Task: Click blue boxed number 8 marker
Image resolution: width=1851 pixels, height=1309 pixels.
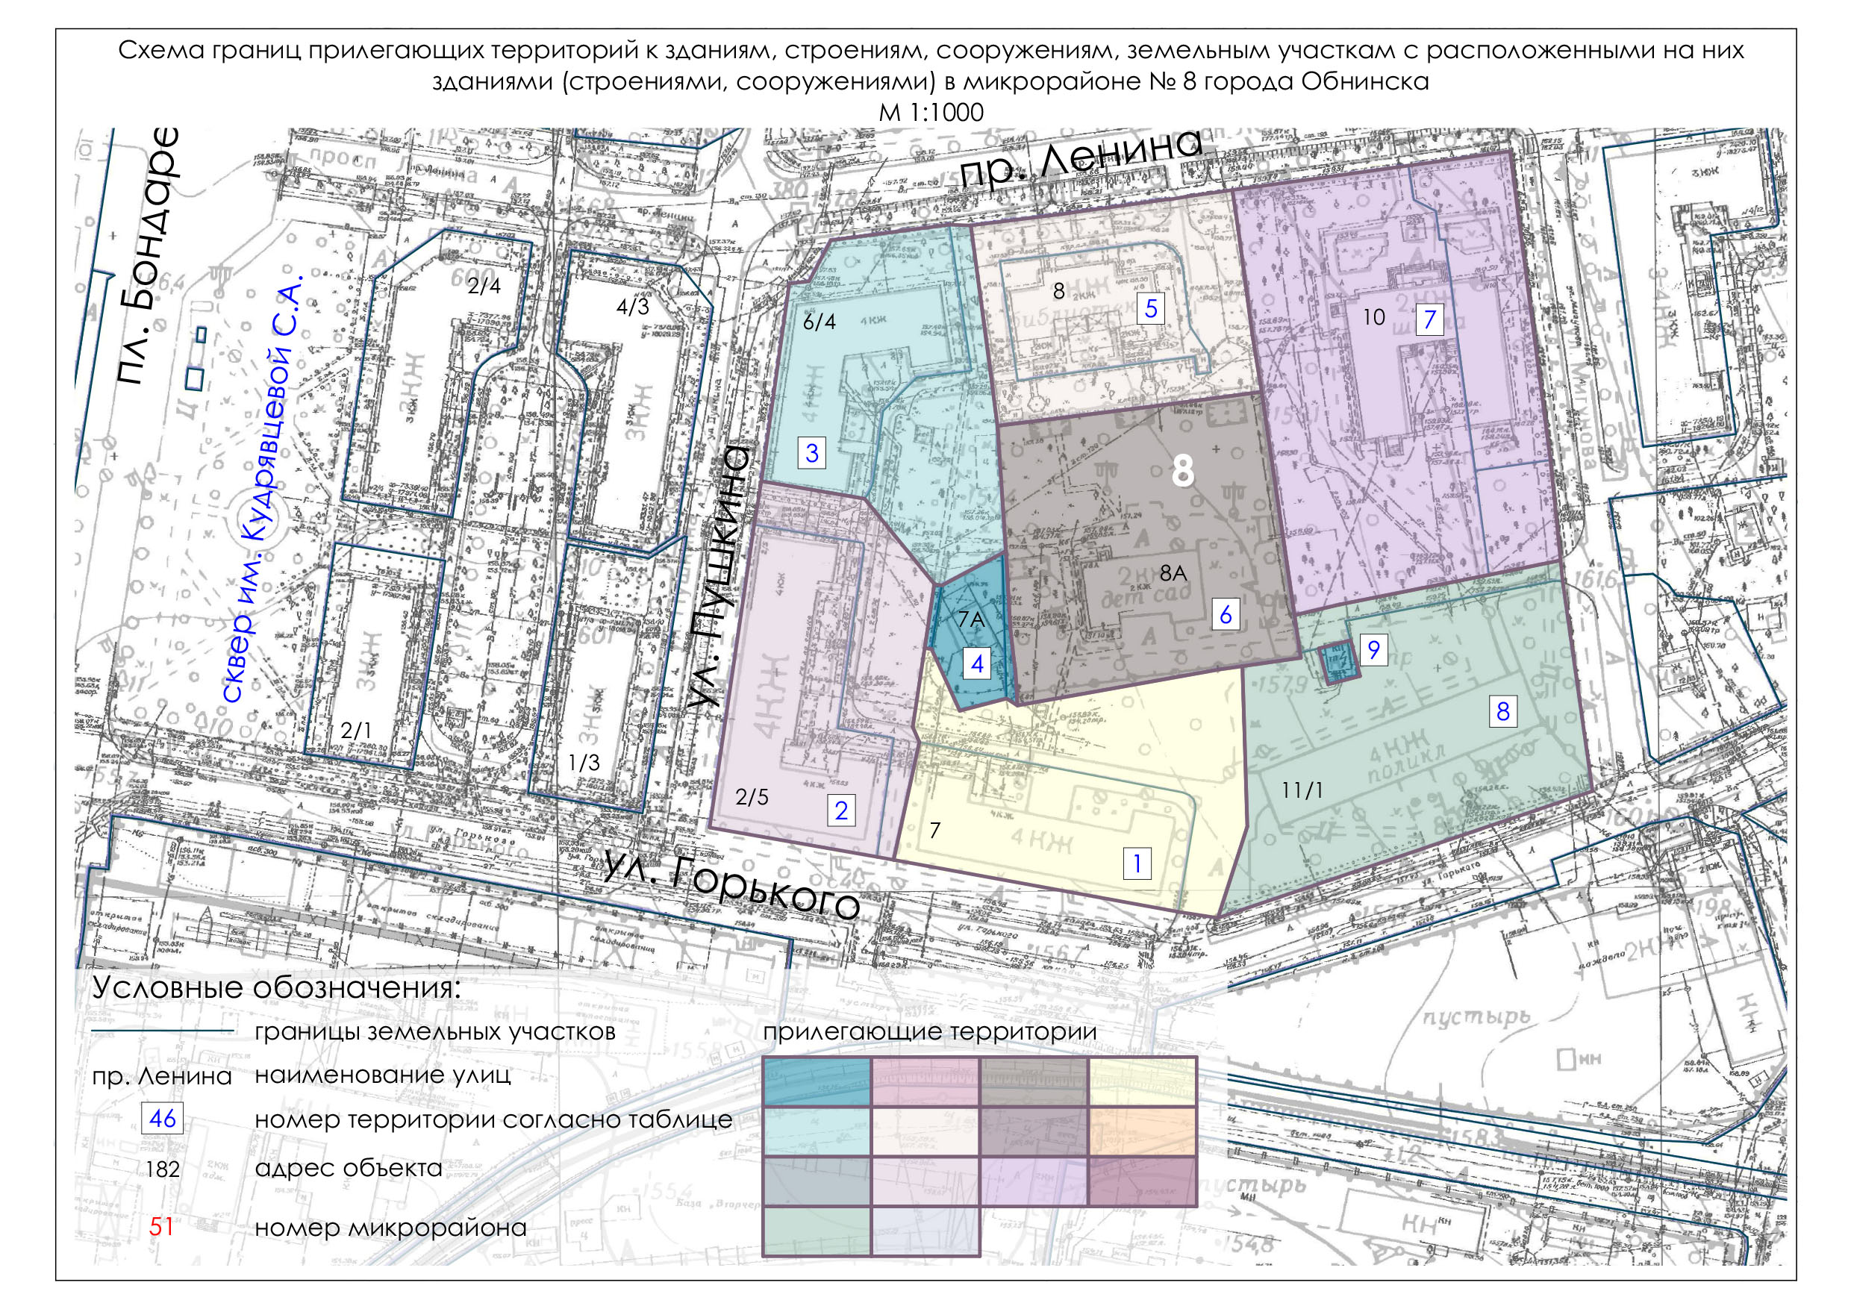Action: pos(1502,712)
